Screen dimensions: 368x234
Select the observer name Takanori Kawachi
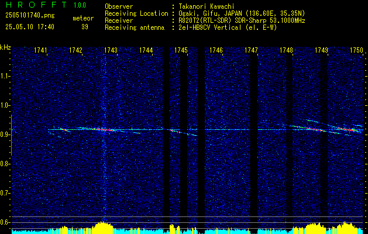click(207, 7)
